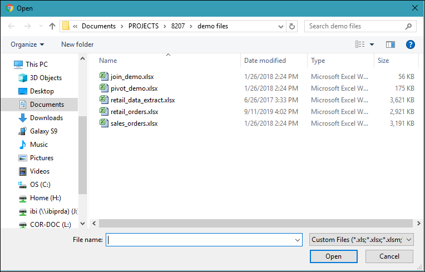425x272 pixels.
Task: Toggle the preview pane icon
Action: 391,44
